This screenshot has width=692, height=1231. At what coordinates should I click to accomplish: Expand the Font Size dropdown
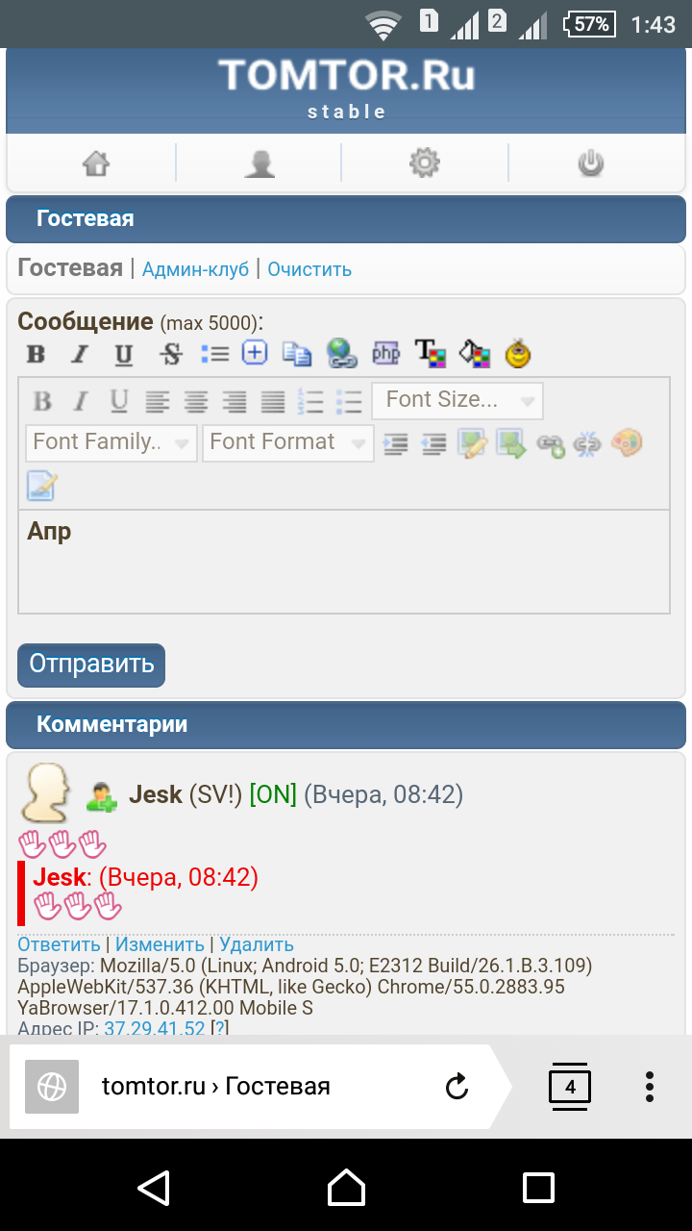(x=457, y=401)
